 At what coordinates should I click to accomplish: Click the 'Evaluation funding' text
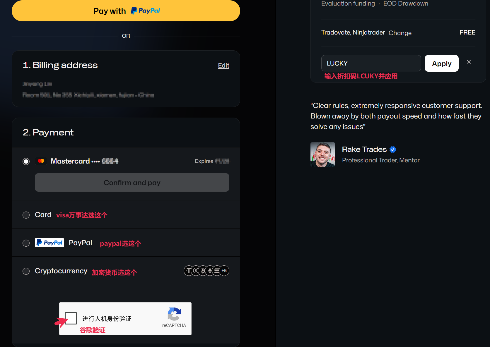pos(348,4)
